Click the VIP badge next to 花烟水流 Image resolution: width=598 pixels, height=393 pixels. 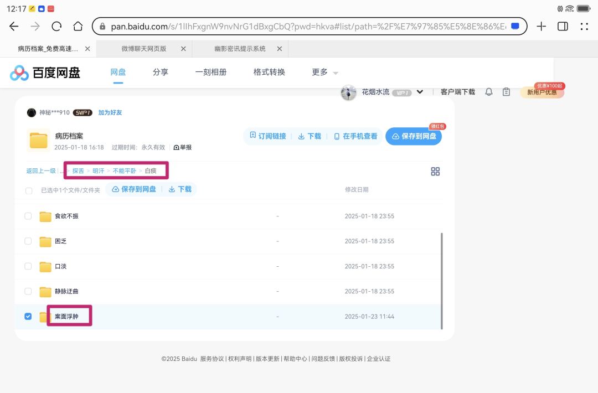pos(402,92)
